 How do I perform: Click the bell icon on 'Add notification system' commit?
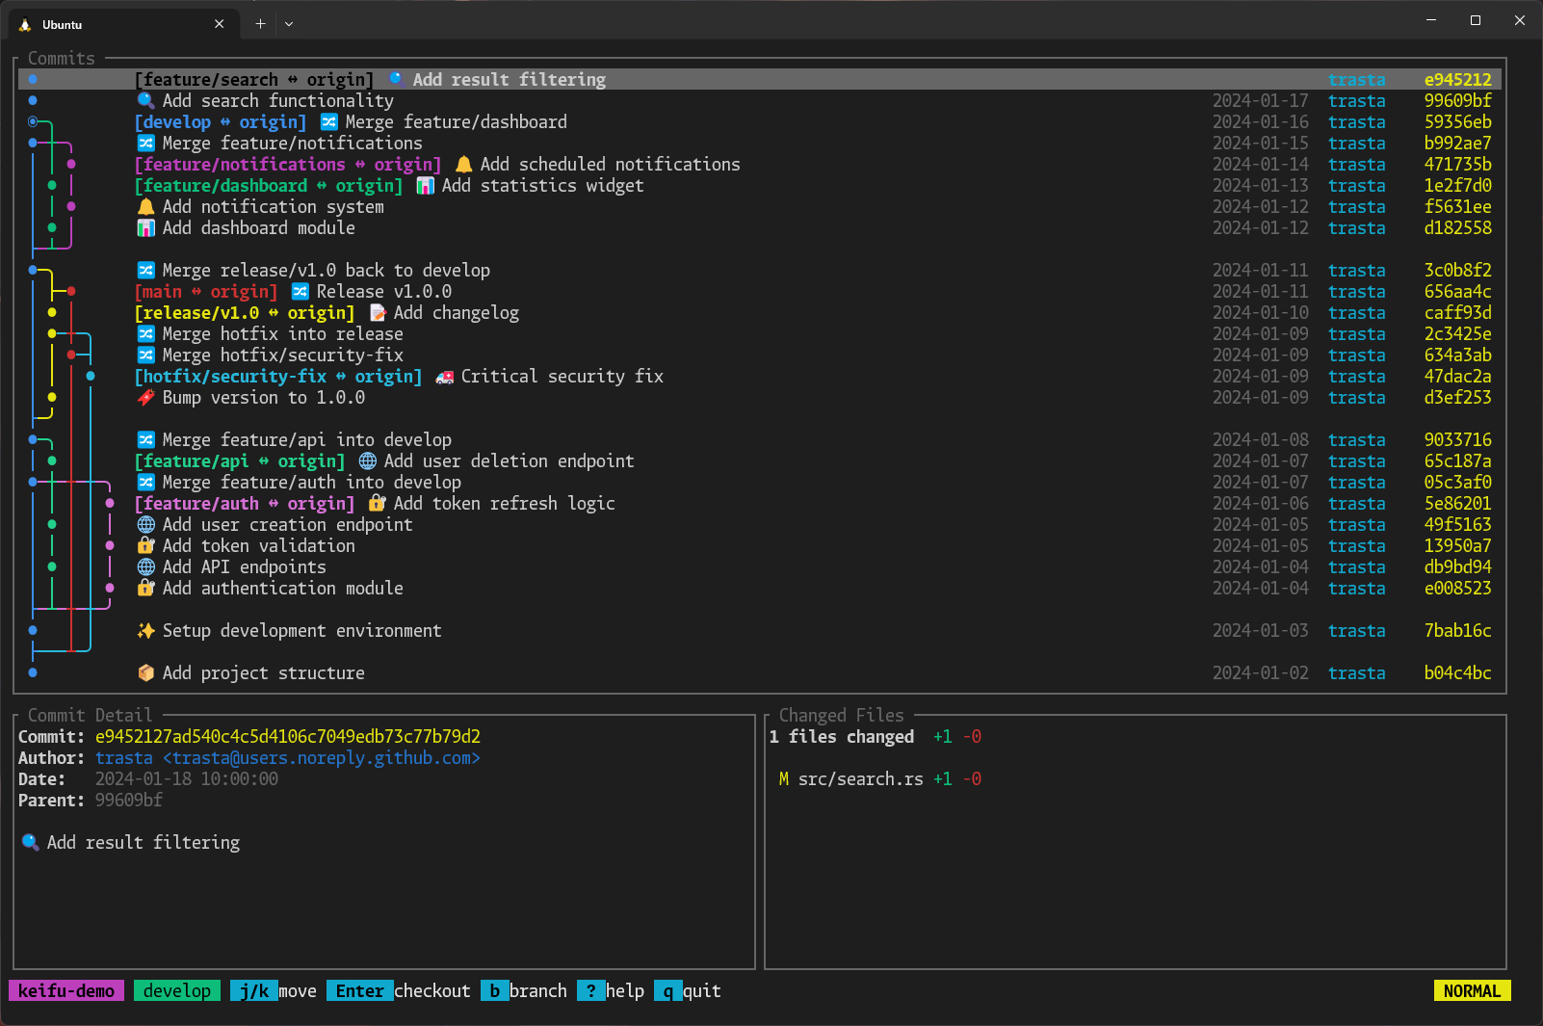pyautogui.click(x=145, y=206)
